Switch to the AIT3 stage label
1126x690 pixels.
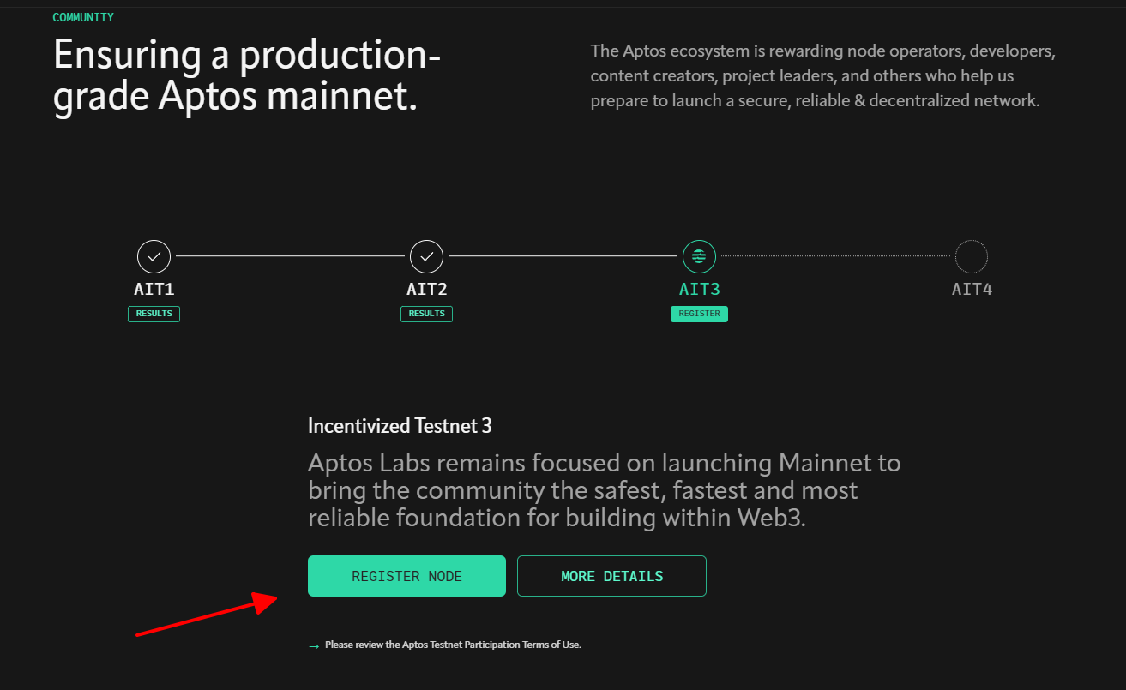click(x=699, y=289)
